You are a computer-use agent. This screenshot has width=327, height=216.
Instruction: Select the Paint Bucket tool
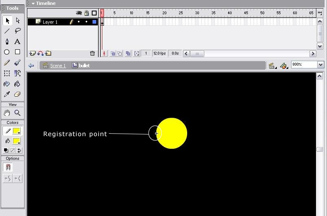(x=18, y=84)
